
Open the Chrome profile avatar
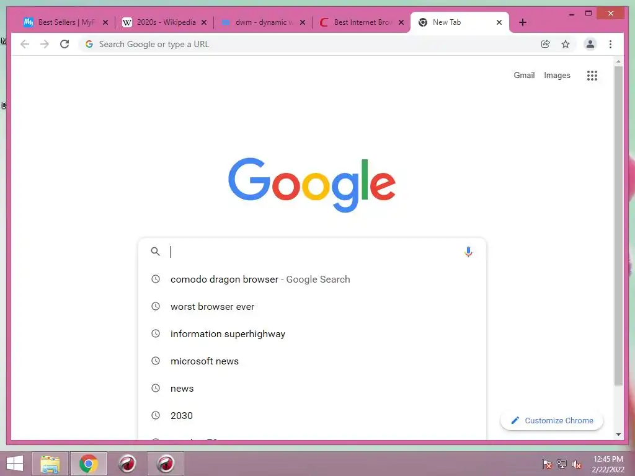(590, 44)
